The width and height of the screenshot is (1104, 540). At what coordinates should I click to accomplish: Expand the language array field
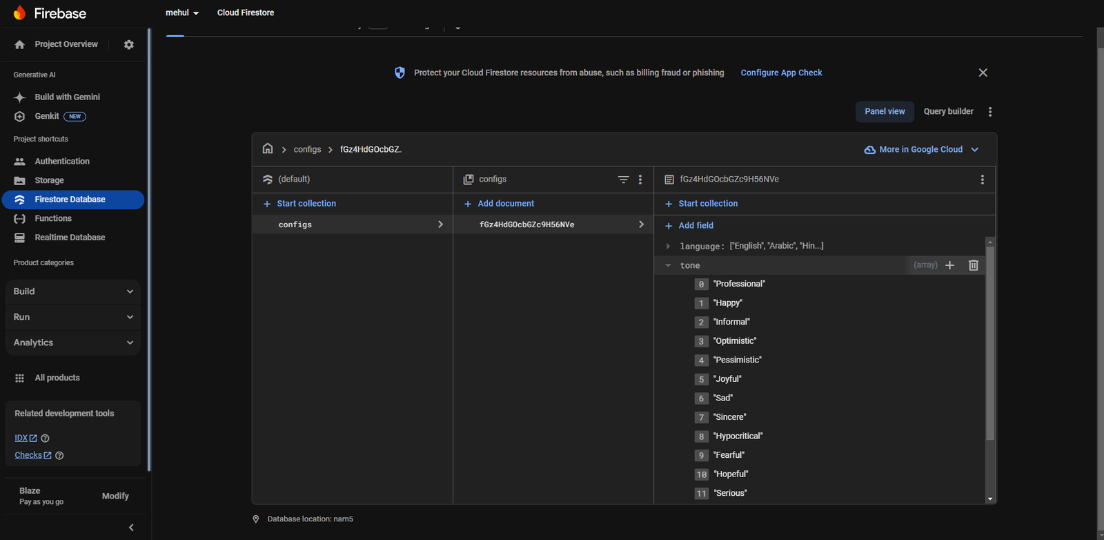point(668,247)
